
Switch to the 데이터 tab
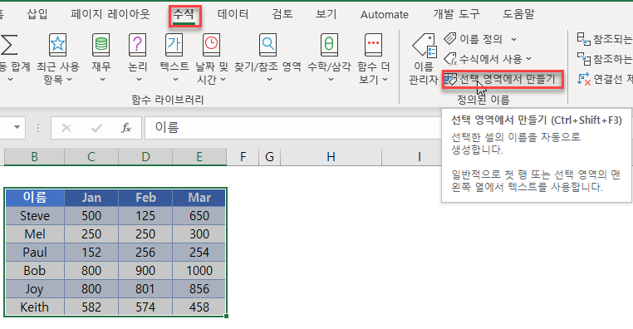[233, 14]
